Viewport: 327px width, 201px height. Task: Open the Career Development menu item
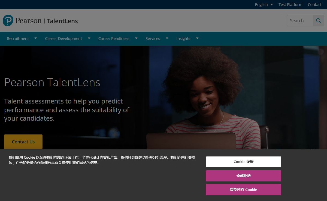pos(63,39)
